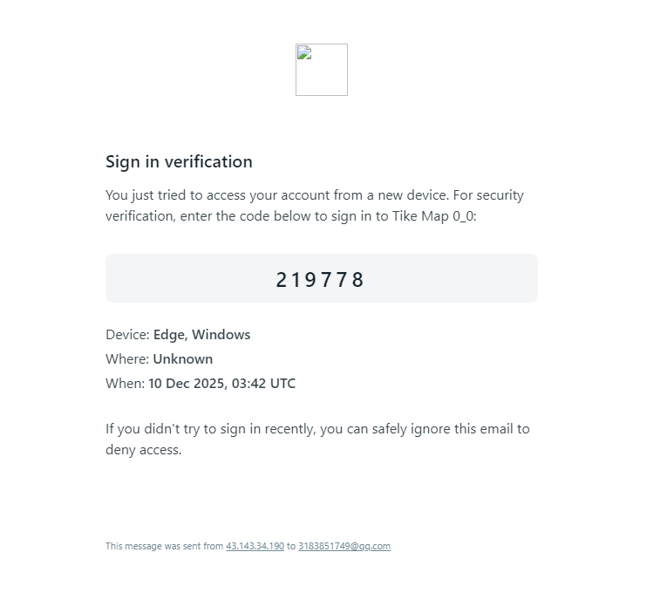Click the "Where:" label
The image size is (660, 593).
pos(127,359)
